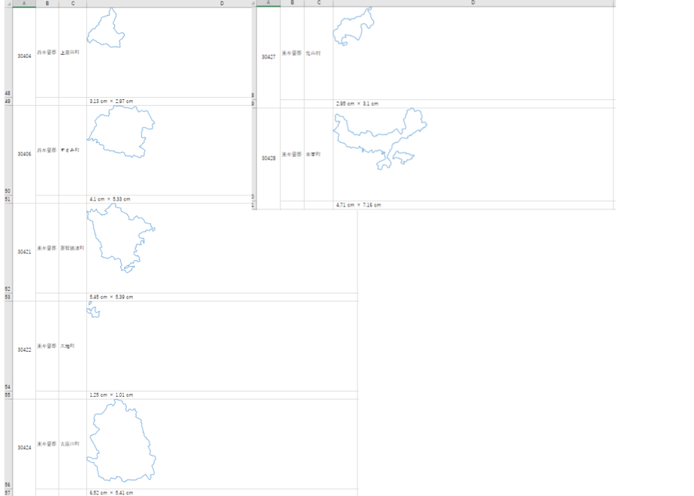Click the size text '2.95 cm × 3.1 cm'

[357, 104]
